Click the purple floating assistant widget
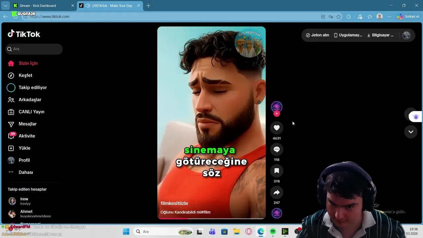 coord(415,117)
